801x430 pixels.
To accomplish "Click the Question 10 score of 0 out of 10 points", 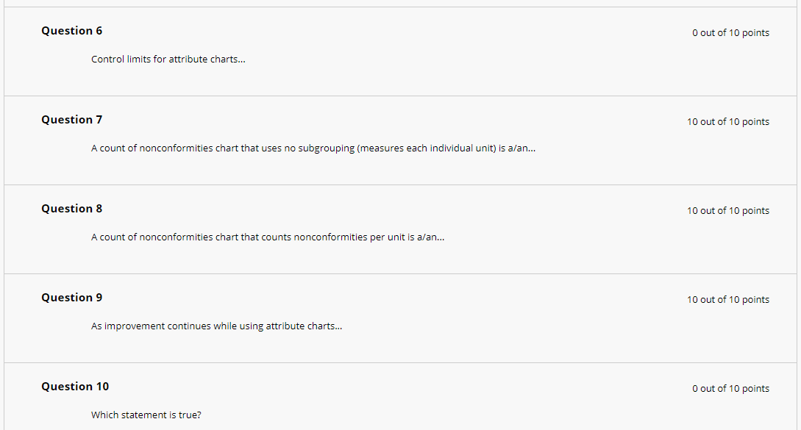I will click(x=730, y=388).
